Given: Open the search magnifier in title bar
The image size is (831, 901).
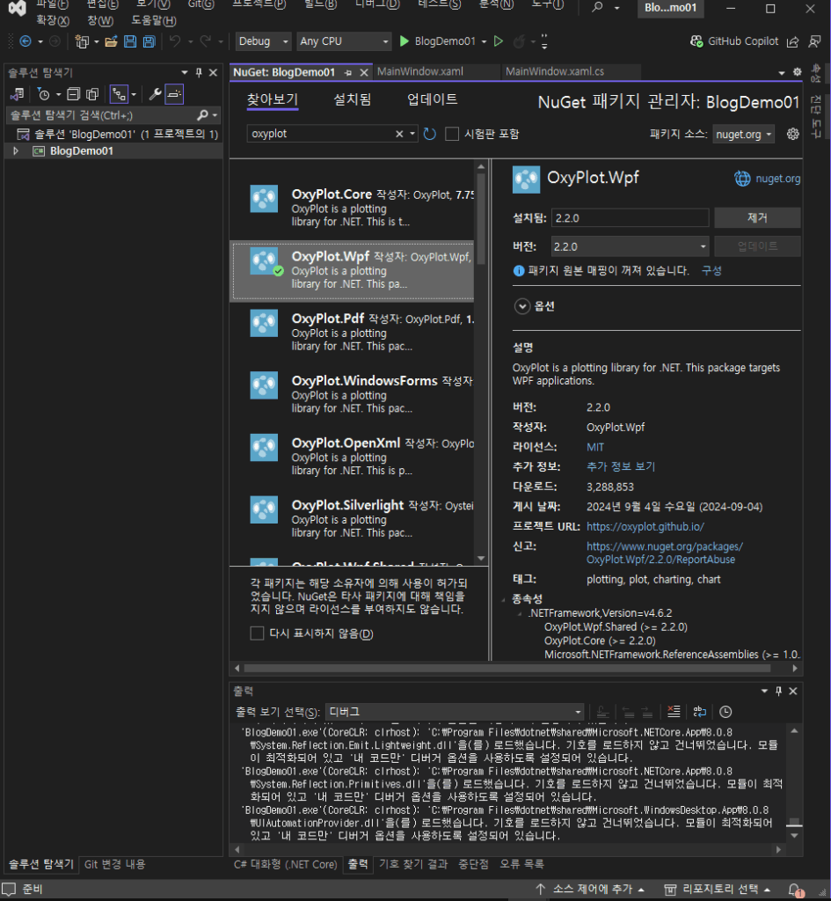Looking at the screenshot, I should pos(597,7).
